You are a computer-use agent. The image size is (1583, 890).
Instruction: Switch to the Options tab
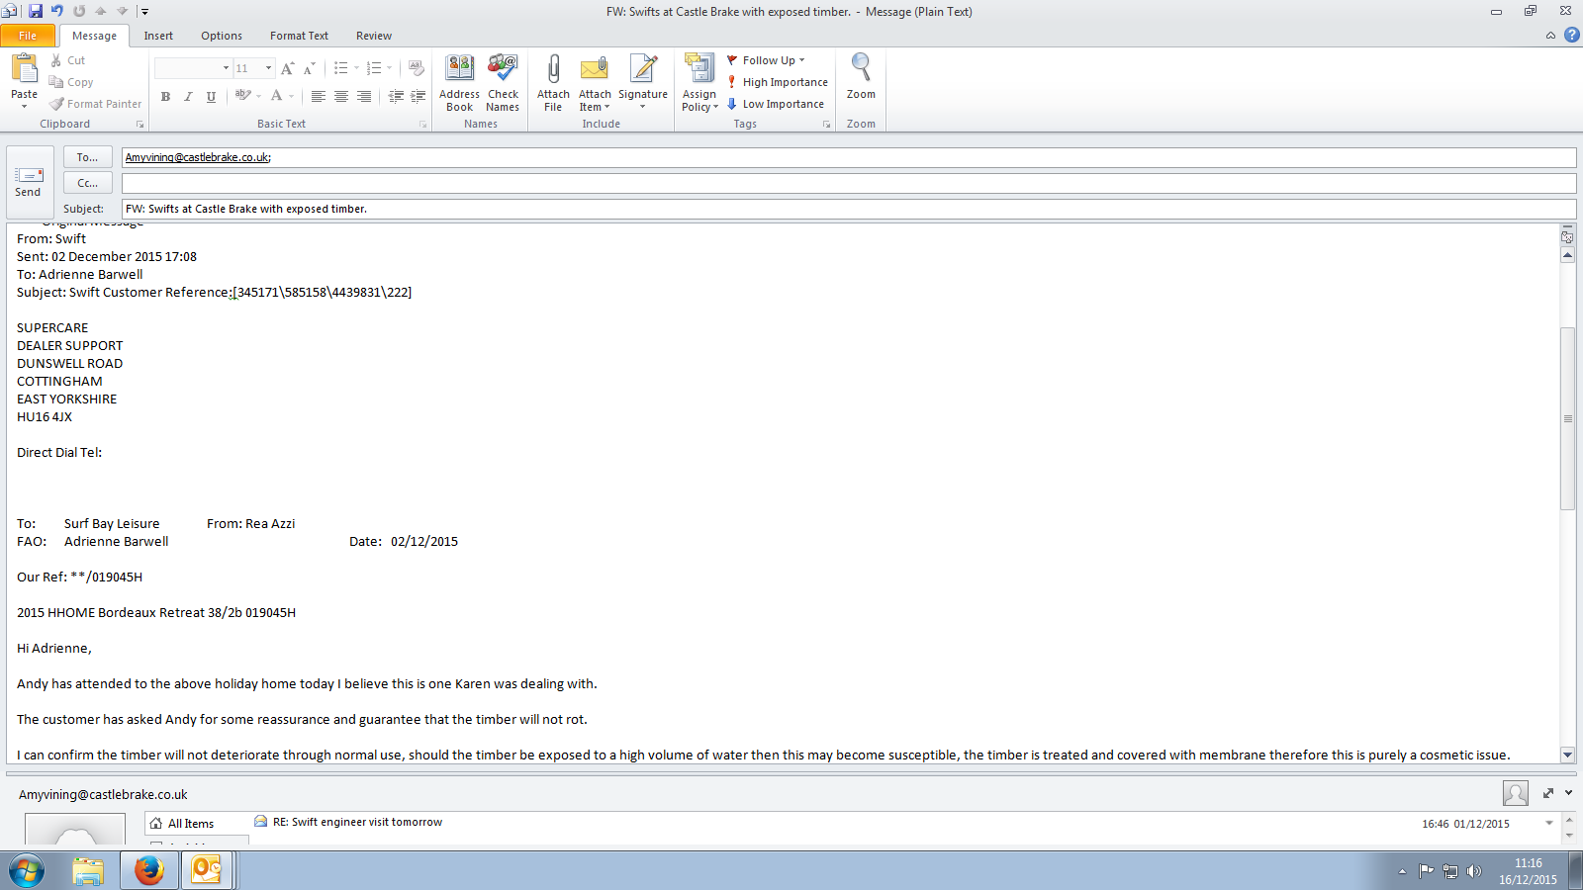[x=222, y=36]
